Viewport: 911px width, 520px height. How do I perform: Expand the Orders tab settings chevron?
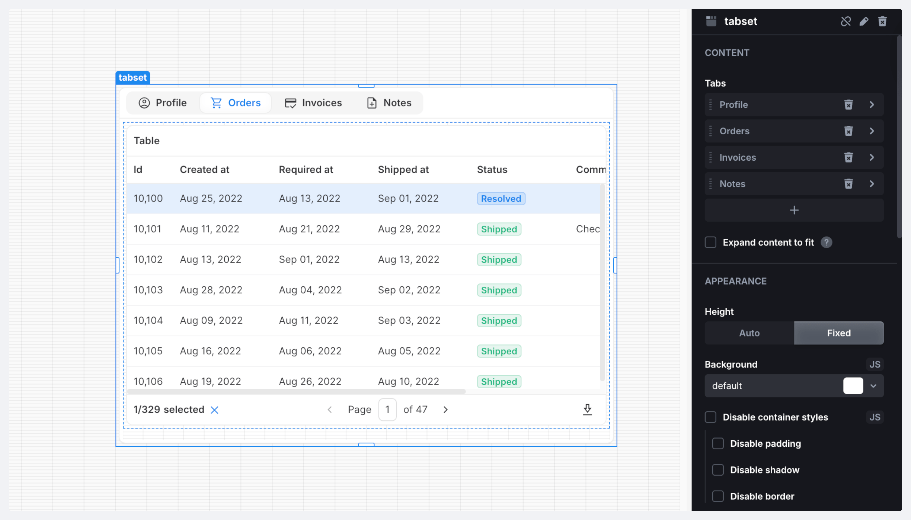872,131
